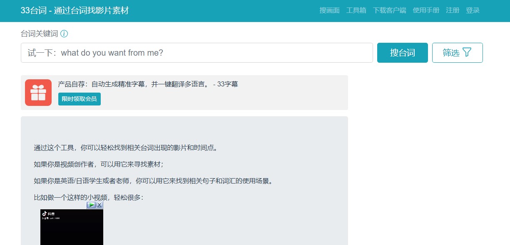
Task: Focus the 台词关键词 search input field
Action: pos(197,53)
